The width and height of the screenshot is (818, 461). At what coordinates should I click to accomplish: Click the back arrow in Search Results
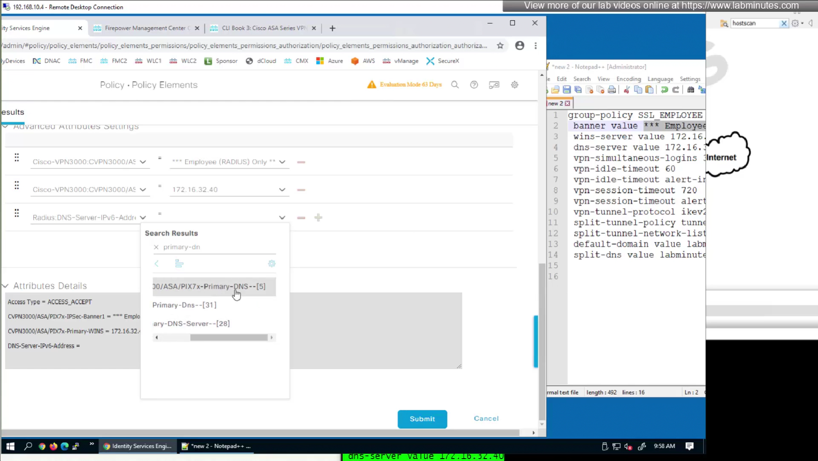(x=157, y=264)
